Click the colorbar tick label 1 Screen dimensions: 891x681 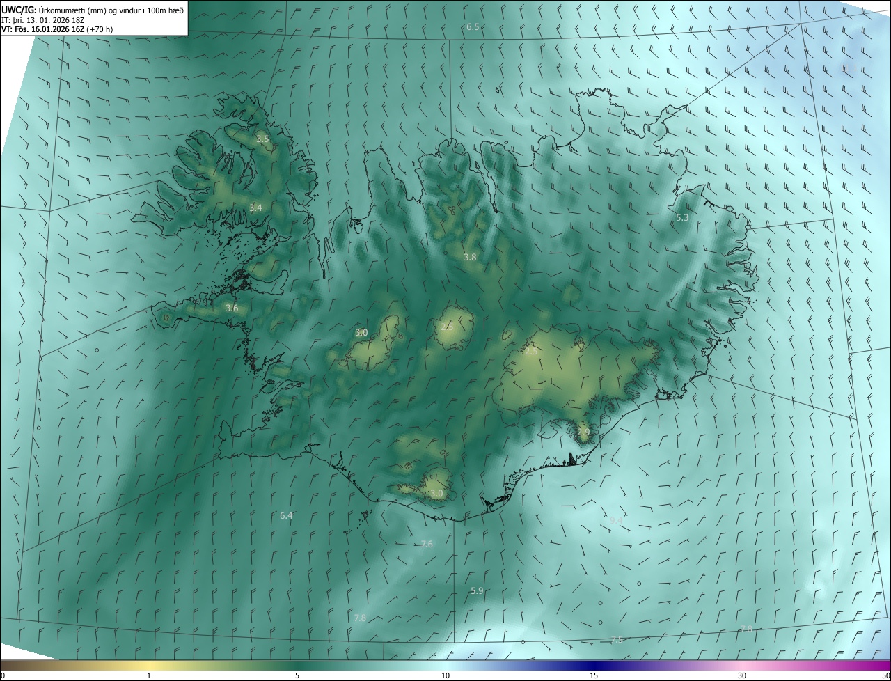[149, 675]
